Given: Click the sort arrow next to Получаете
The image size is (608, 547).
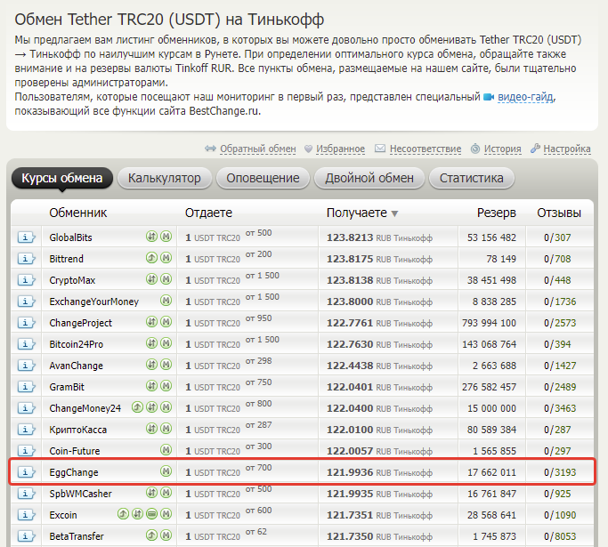Looking at the screenshot, I should coord(394,213).
